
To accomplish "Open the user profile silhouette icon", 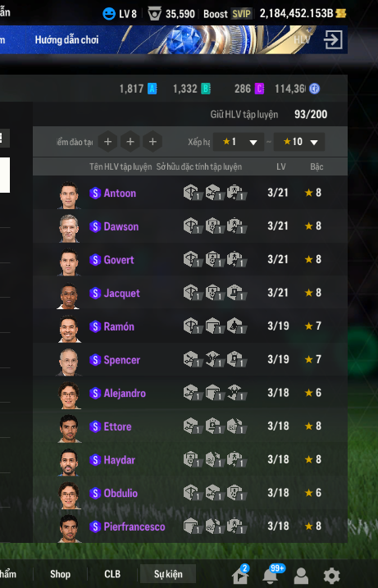I will (x=301, y=576).
